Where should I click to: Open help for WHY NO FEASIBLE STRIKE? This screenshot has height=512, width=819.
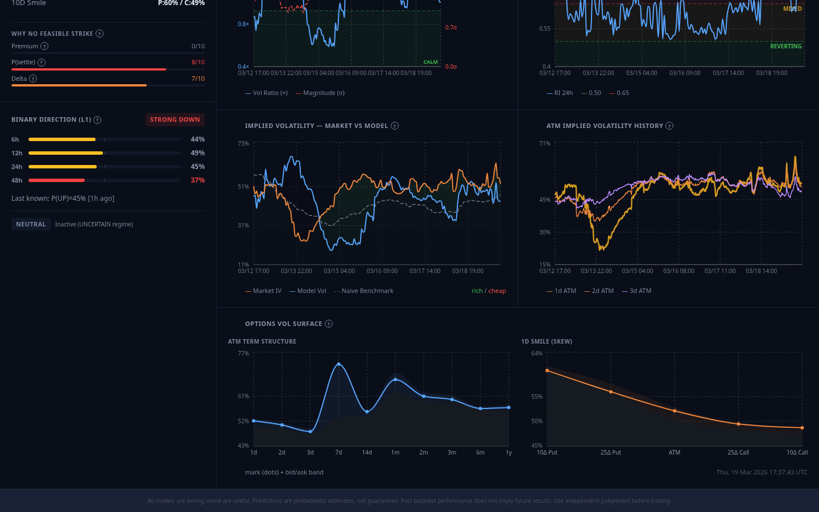[100, 34]
